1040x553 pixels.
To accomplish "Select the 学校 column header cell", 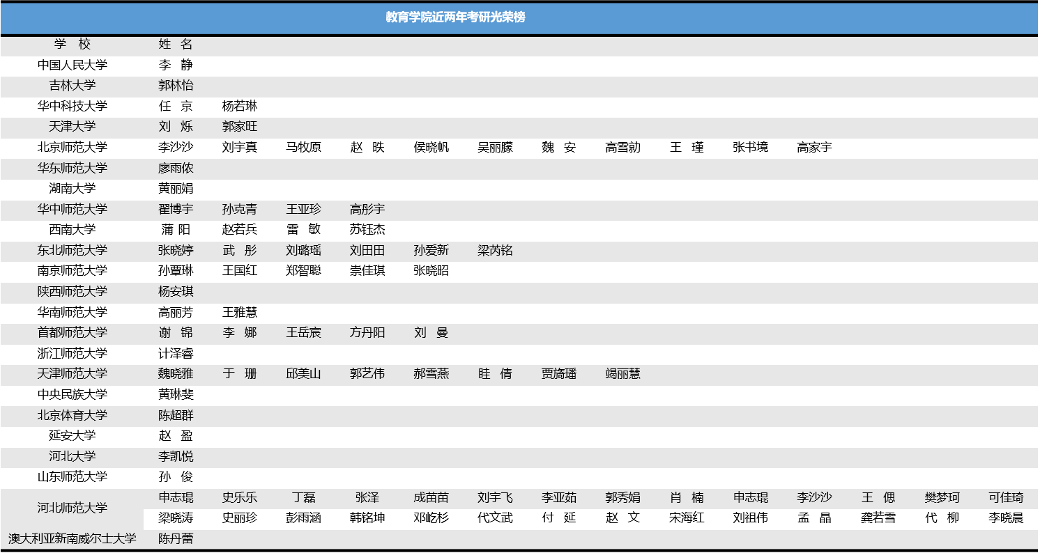I will click(72, 45).
